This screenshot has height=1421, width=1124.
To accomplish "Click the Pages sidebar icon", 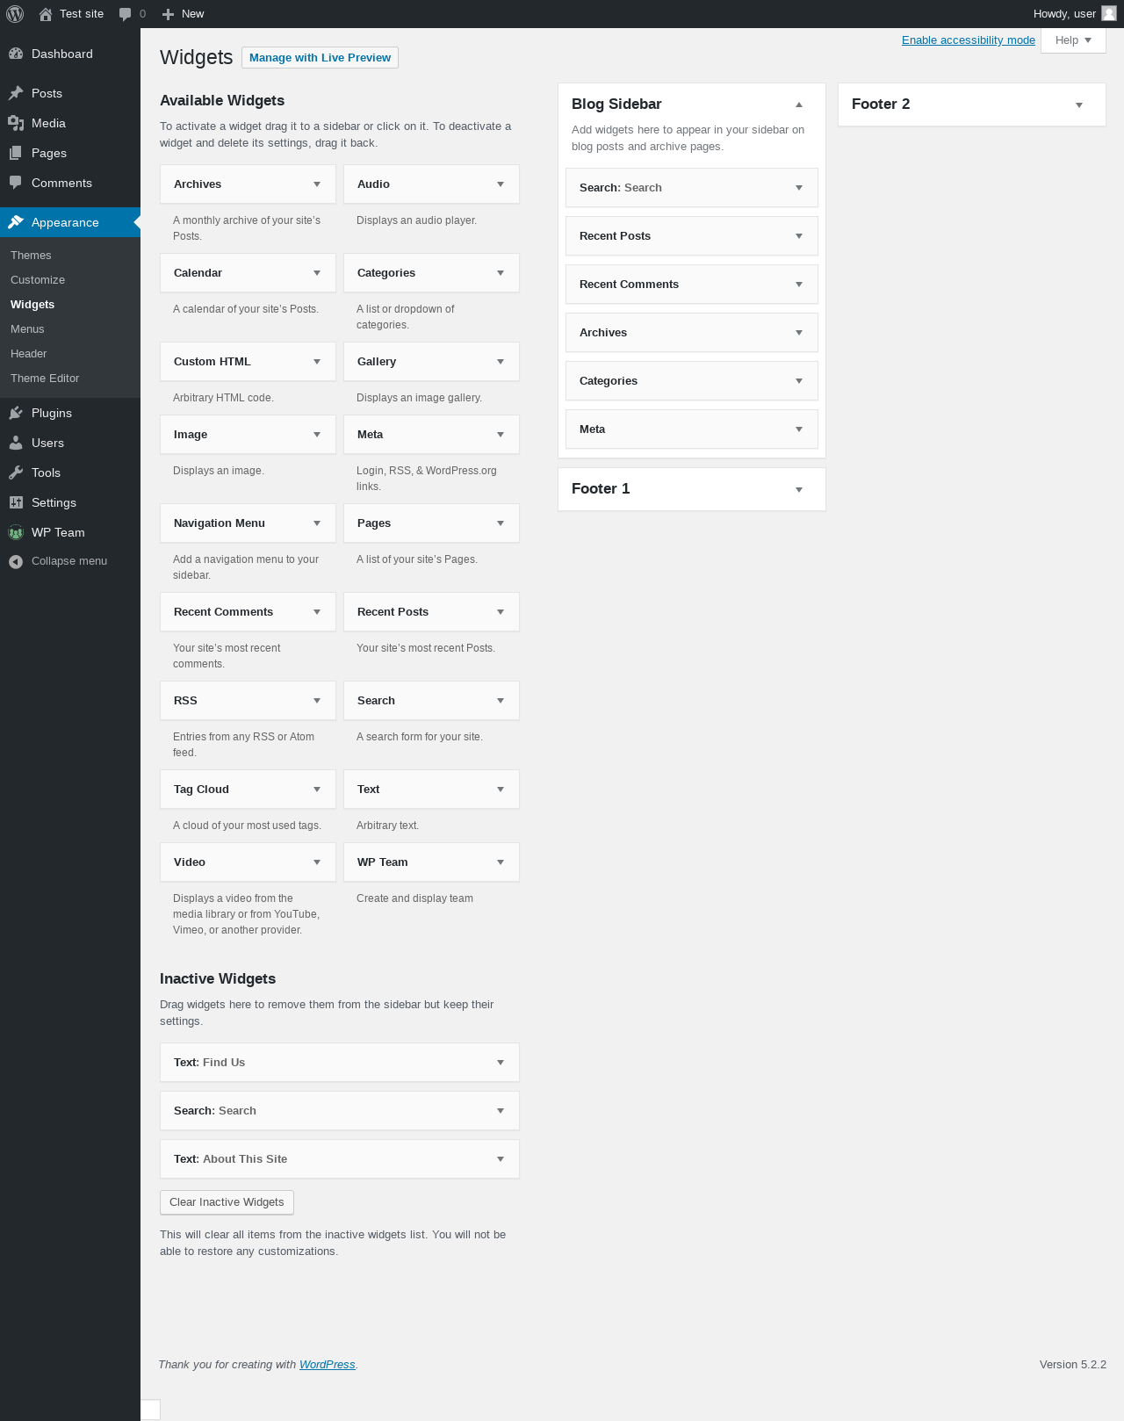I will (x=16, y=153).
